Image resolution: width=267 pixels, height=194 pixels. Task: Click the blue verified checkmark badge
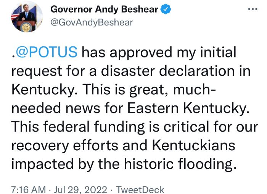[x=166, y=9]
